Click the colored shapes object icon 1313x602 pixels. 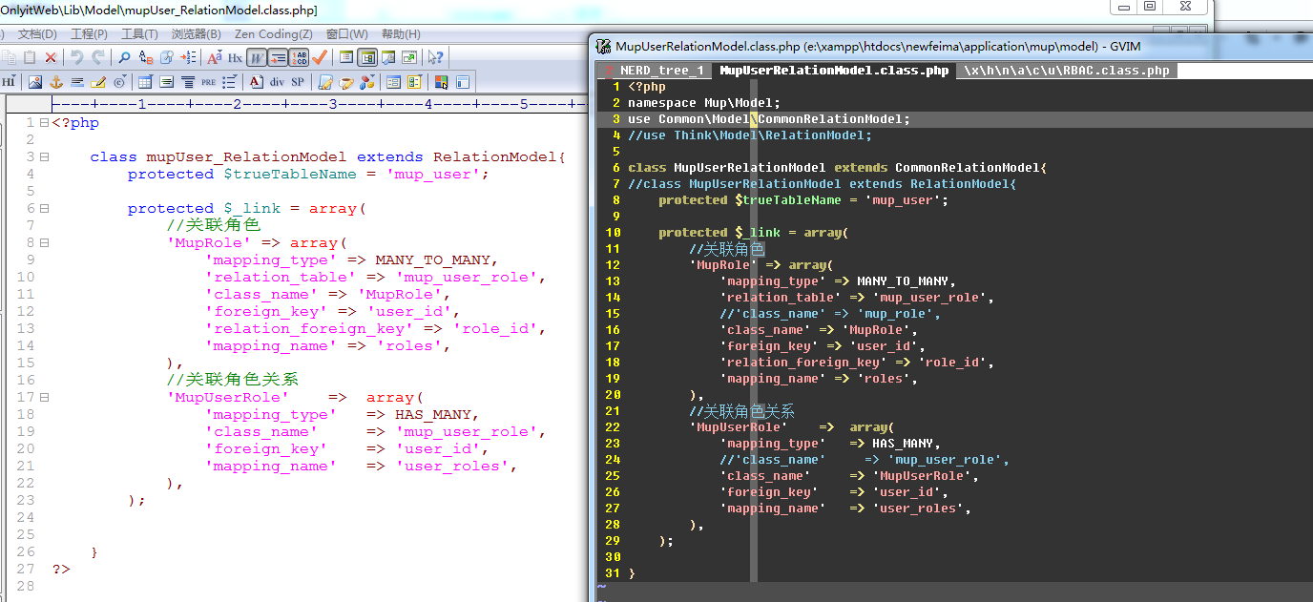coord(367,82)
